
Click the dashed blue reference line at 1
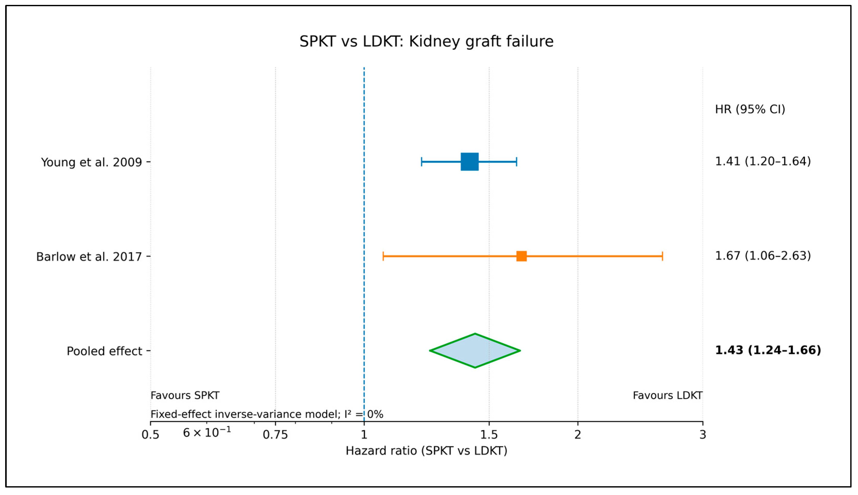pyautogui.click(x=364, y=244)
